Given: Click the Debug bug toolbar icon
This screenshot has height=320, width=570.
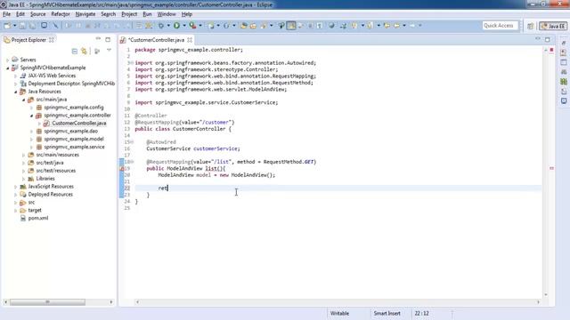Looking at the screenshot, I should [x=160, y=26].
